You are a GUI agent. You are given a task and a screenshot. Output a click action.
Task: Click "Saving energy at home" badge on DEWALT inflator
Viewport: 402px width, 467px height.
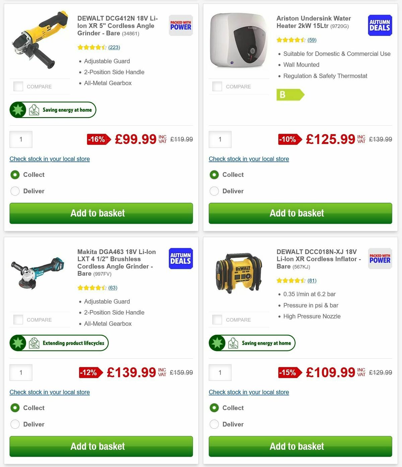[252, 343]
